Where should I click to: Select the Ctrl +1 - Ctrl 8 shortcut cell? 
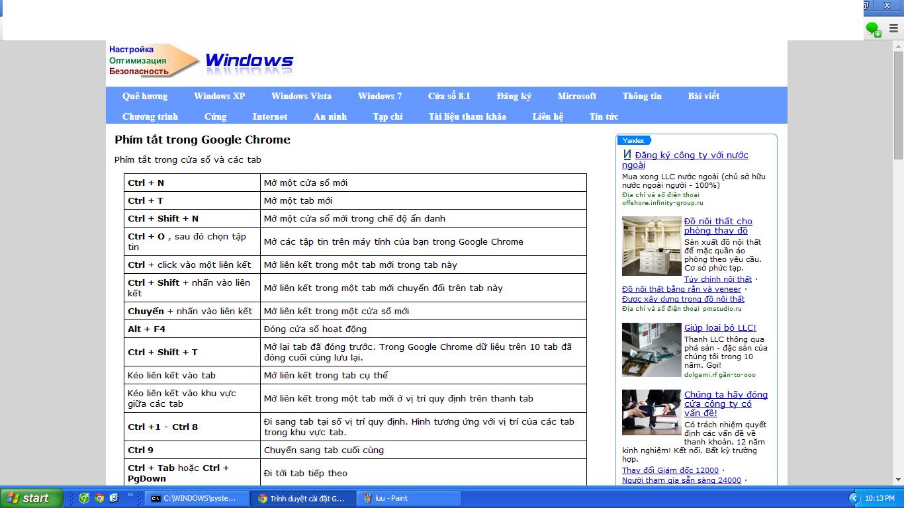(193, 427)
